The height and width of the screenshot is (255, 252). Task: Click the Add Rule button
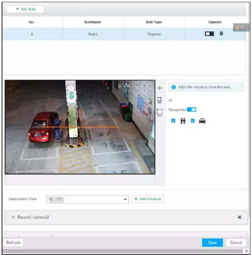pos(25,9)
